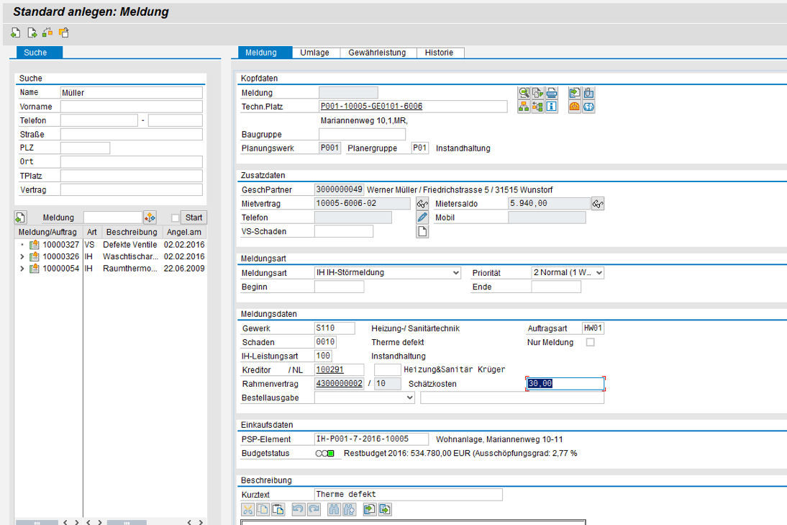
Task: Enable the Nur Meldung checkbox
Action: [x=588, y=342]
